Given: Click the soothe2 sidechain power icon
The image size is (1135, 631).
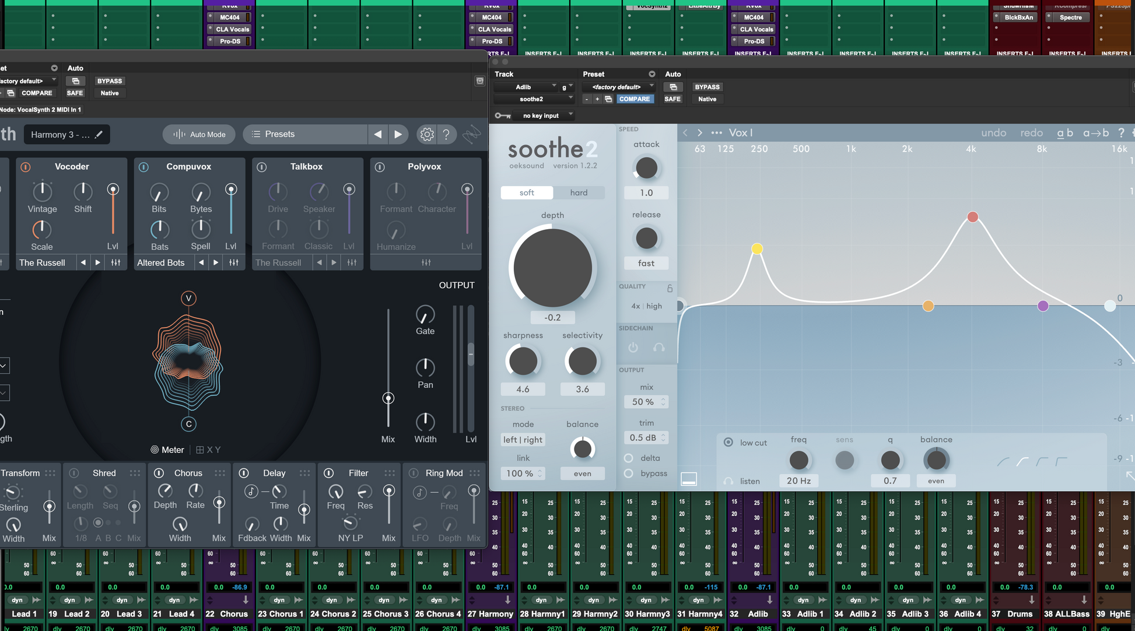Looking at the screenshot, I should coord(633,348).
